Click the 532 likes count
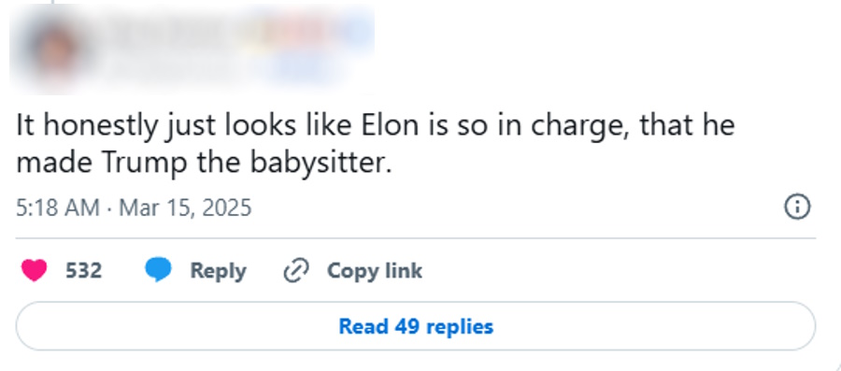 click(84, 270)
